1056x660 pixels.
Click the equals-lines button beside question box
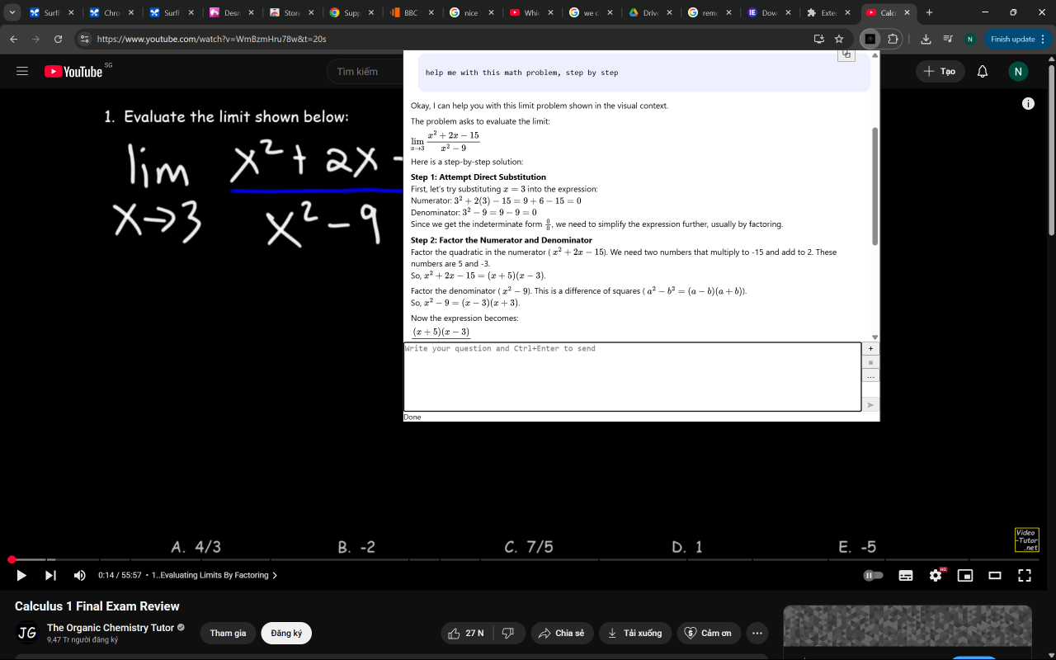click(x=870, y=362)
